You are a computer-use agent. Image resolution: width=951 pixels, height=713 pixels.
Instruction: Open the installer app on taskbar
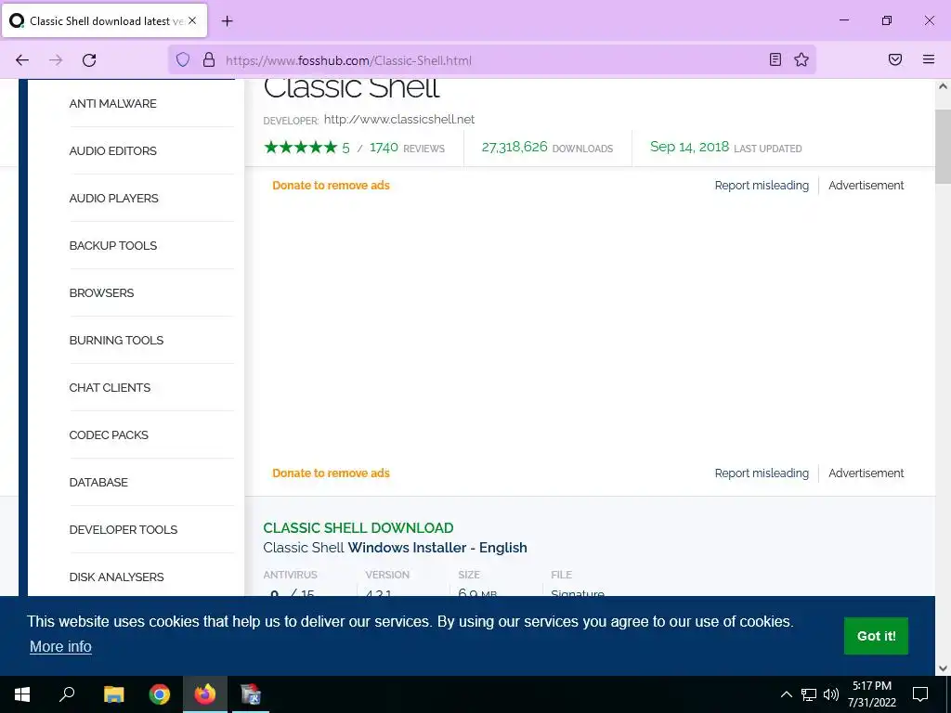[x=251, y=694]
